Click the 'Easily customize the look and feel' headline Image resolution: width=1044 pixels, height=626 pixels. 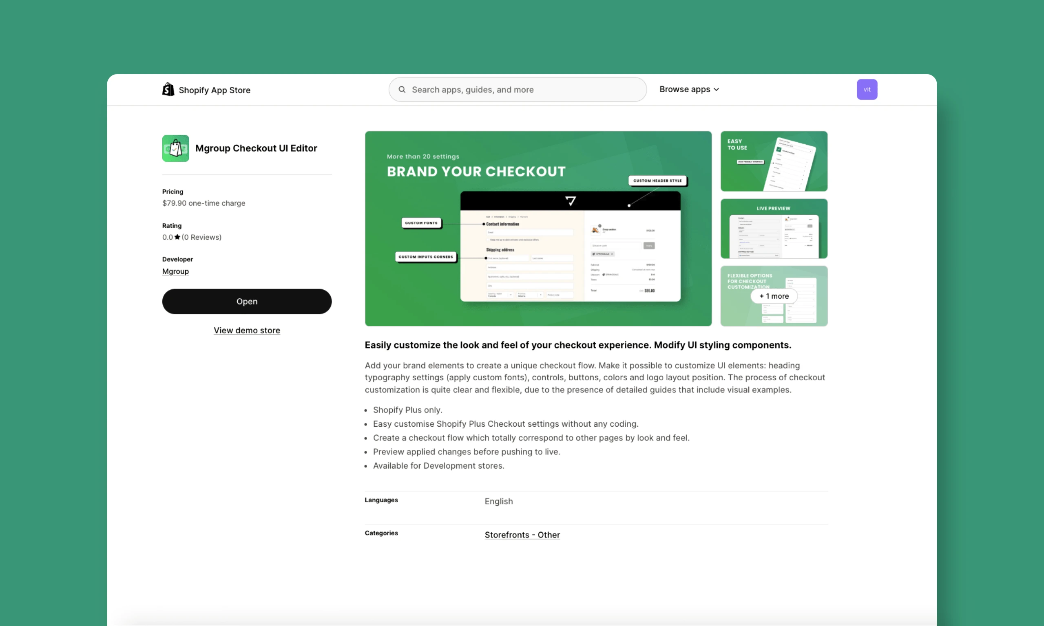click(x=578, y=345)
